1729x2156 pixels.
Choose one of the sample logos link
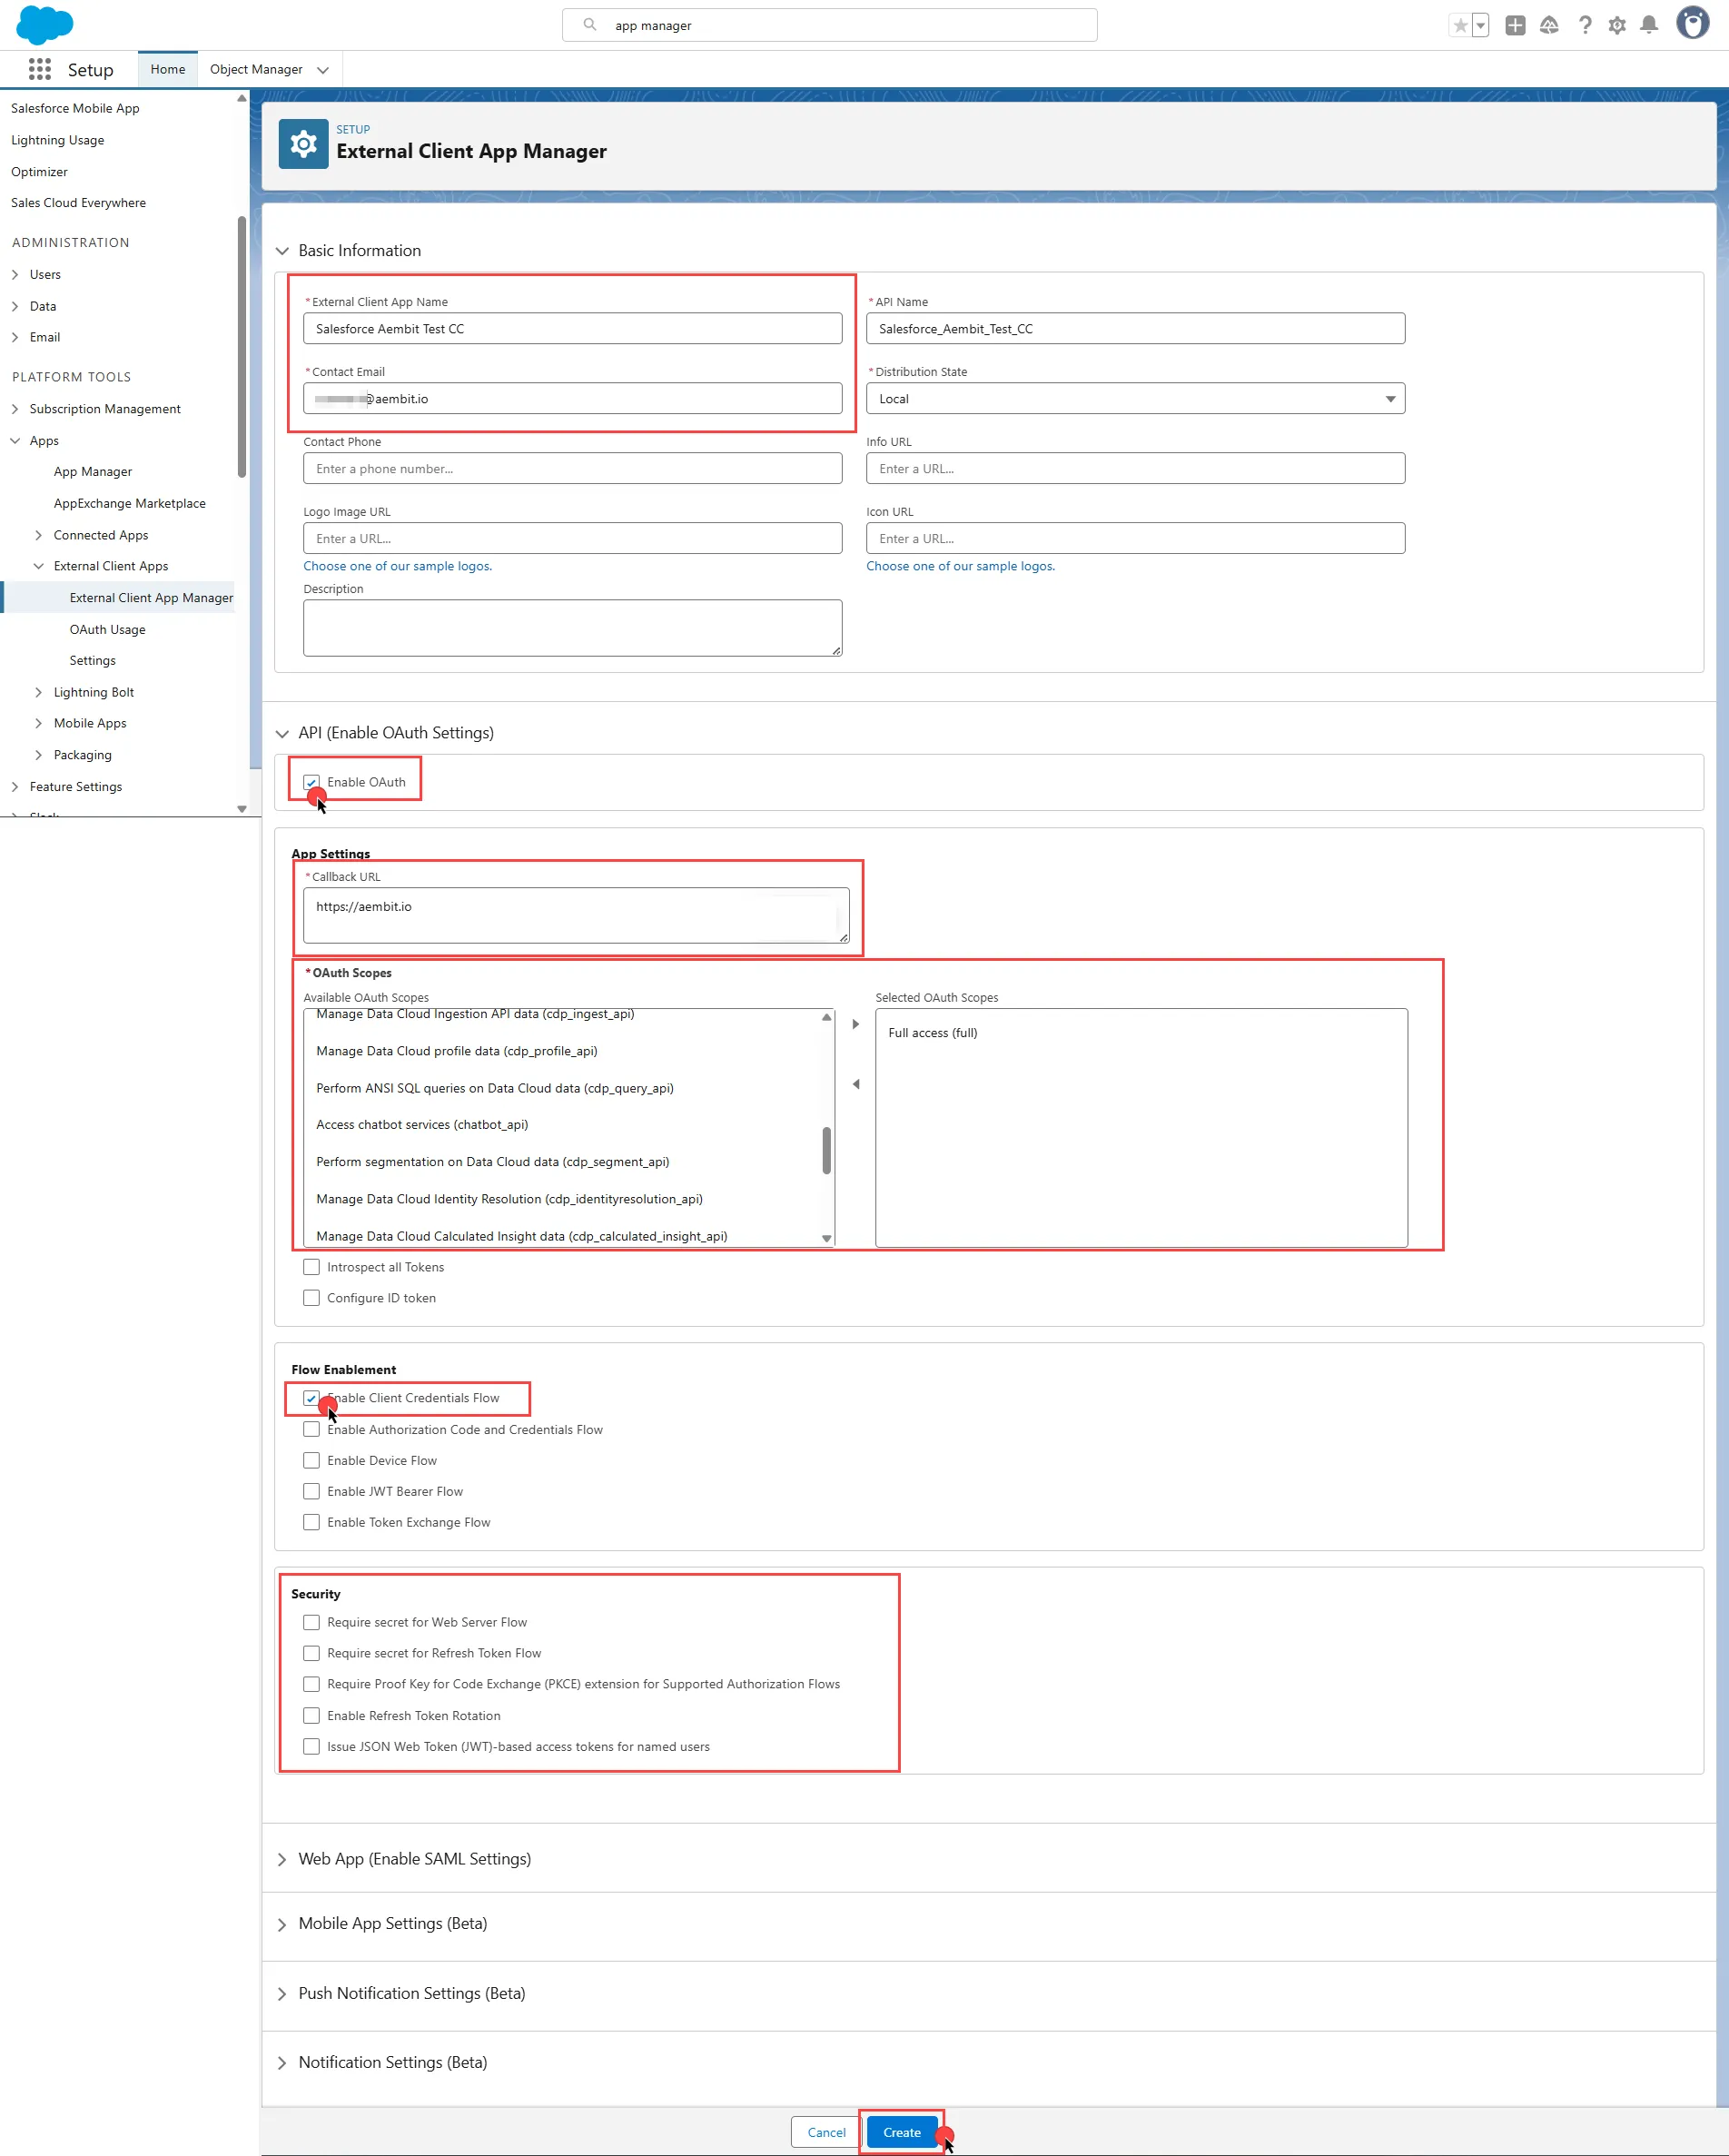(x=397, y=566)
